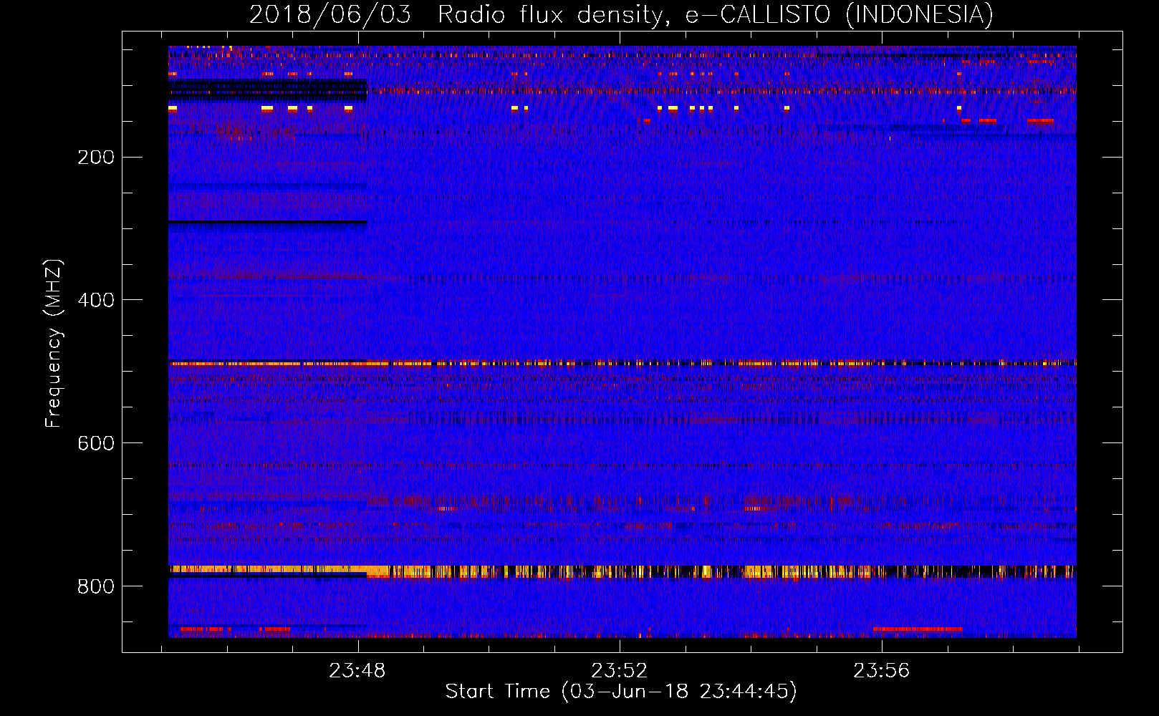Click the 400 frequency tick label
The width and height of the screenshot is (1159, 716).
(x=96, y=300)
